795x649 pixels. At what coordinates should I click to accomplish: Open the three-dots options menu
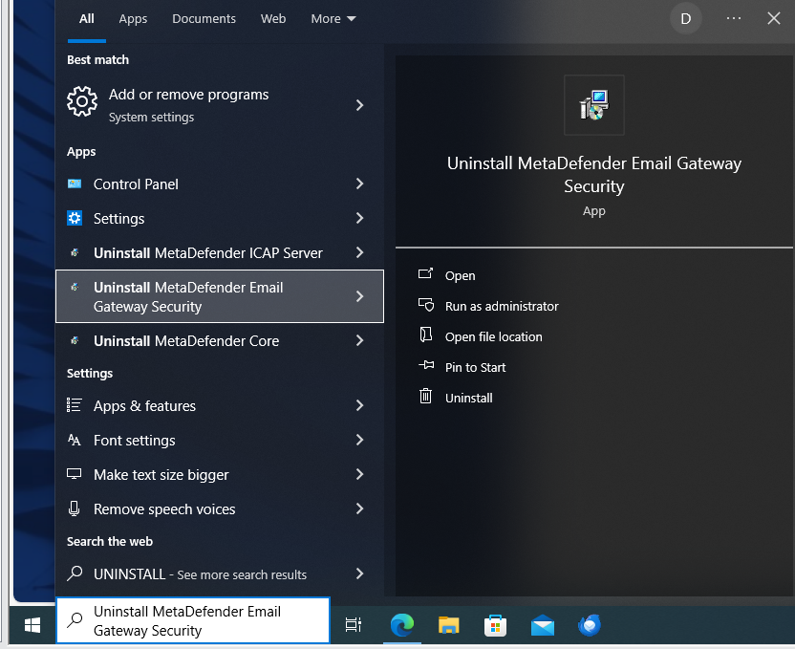pyautogui.click(x=734, y=19)
